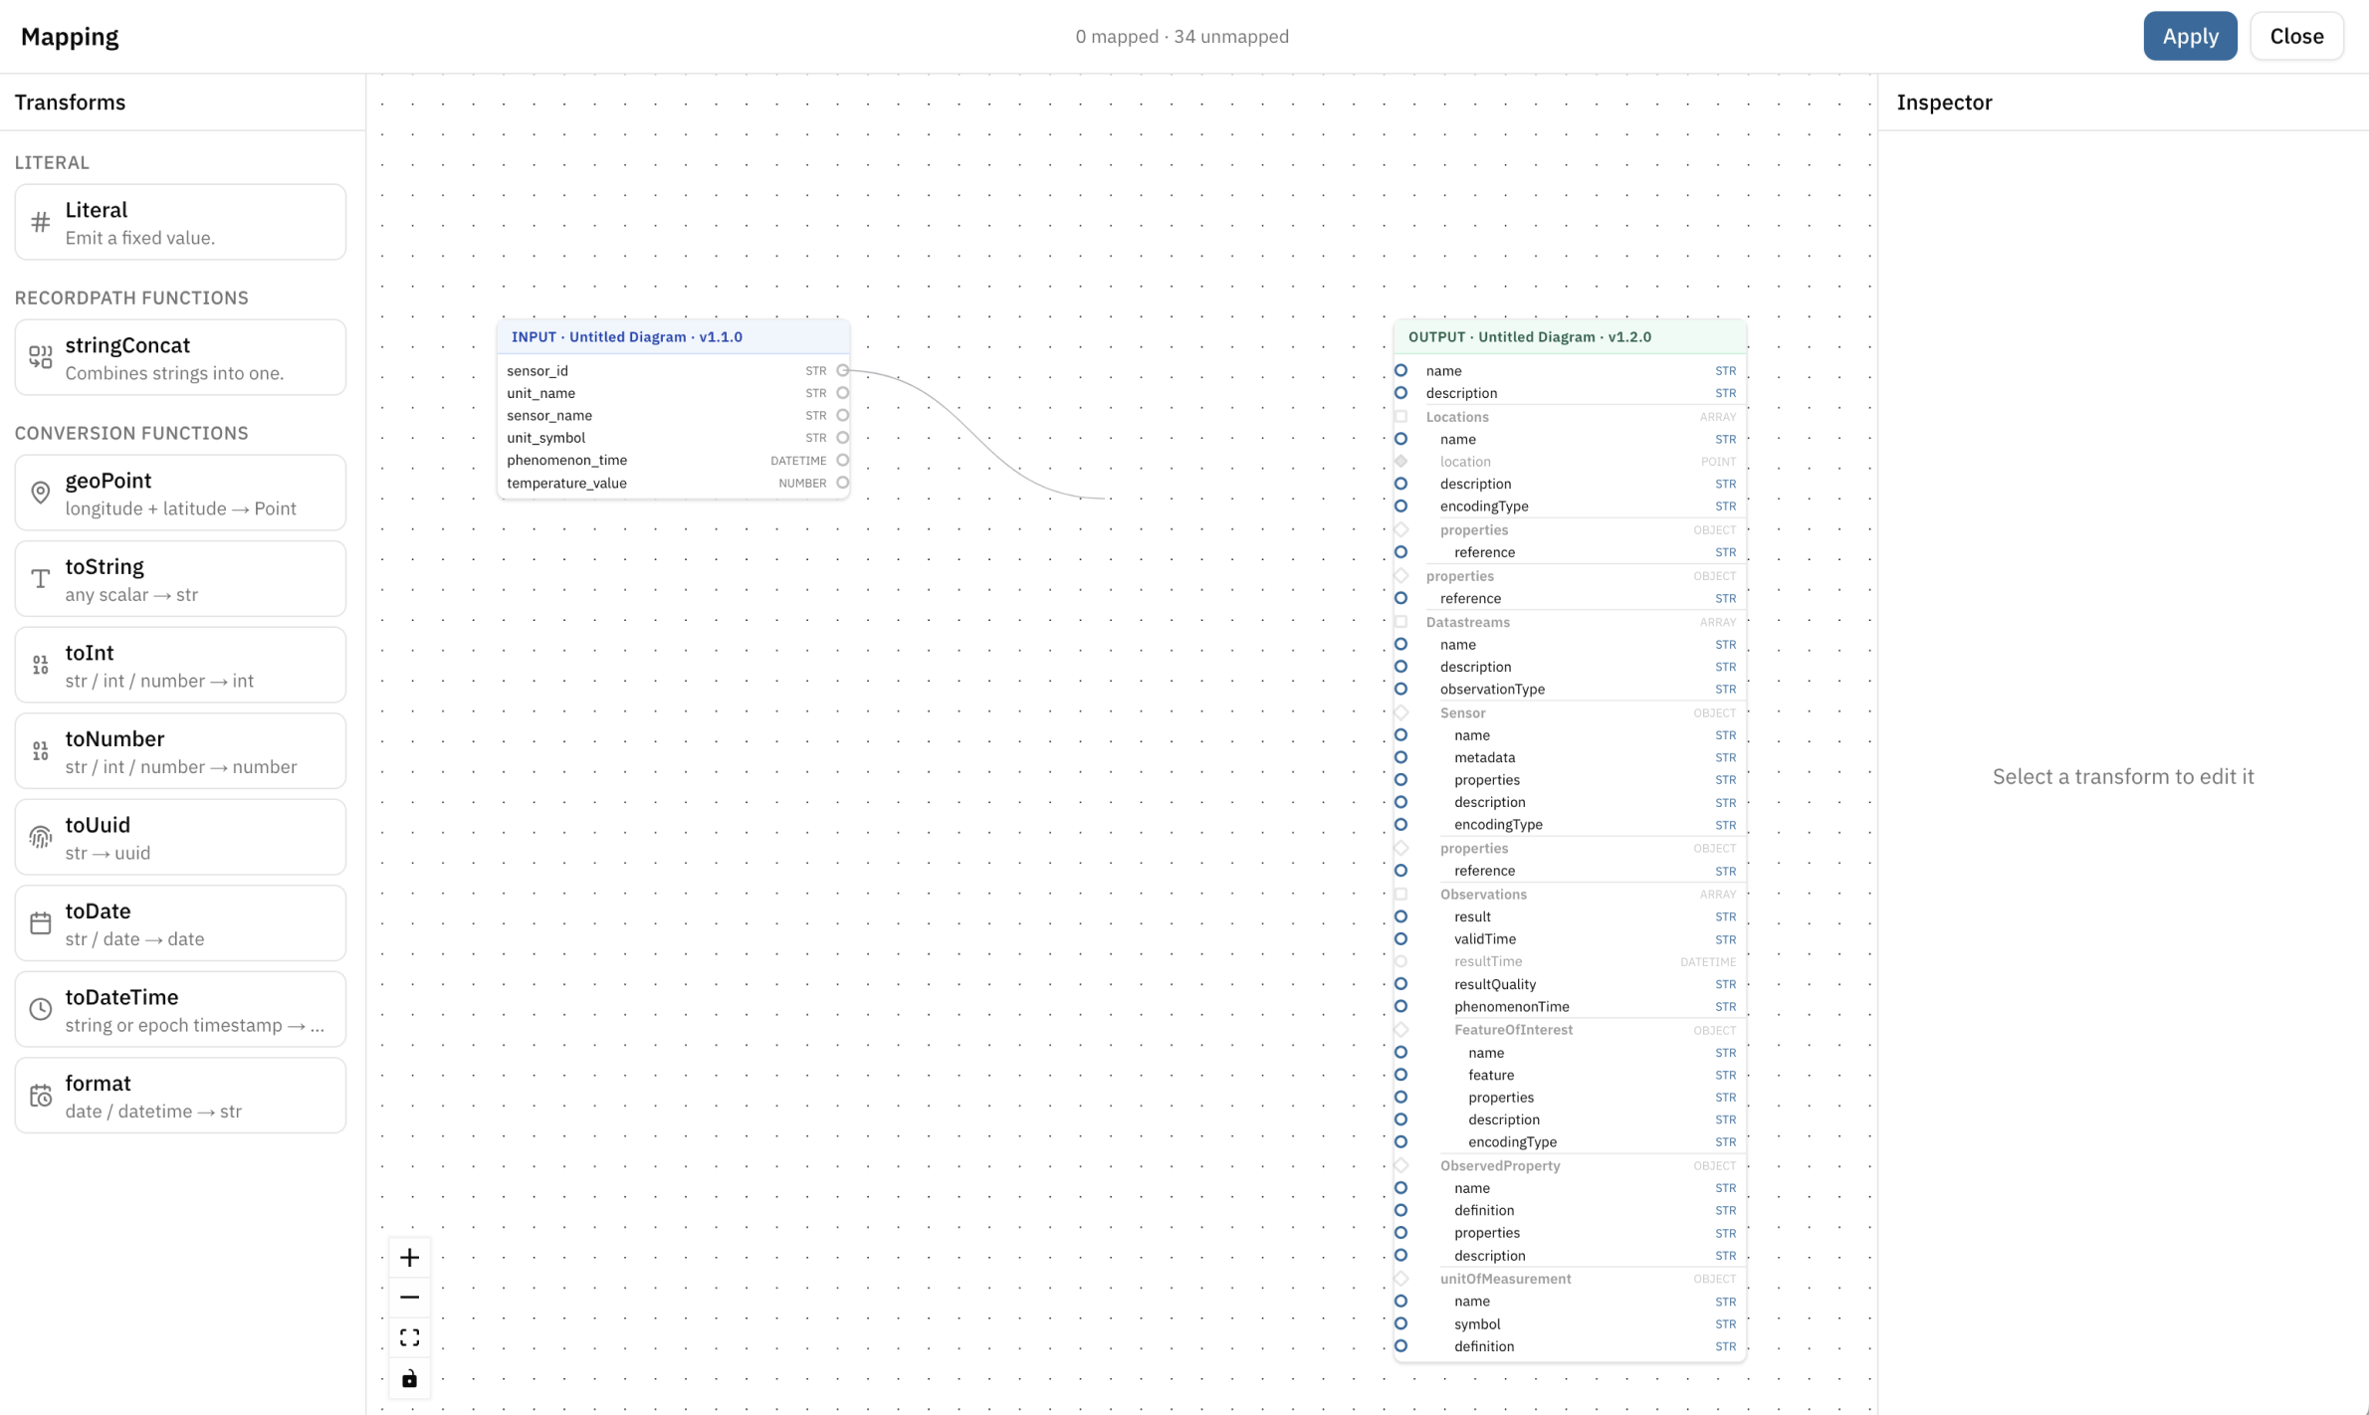Click the sensor_name output port

click(843, 416)
